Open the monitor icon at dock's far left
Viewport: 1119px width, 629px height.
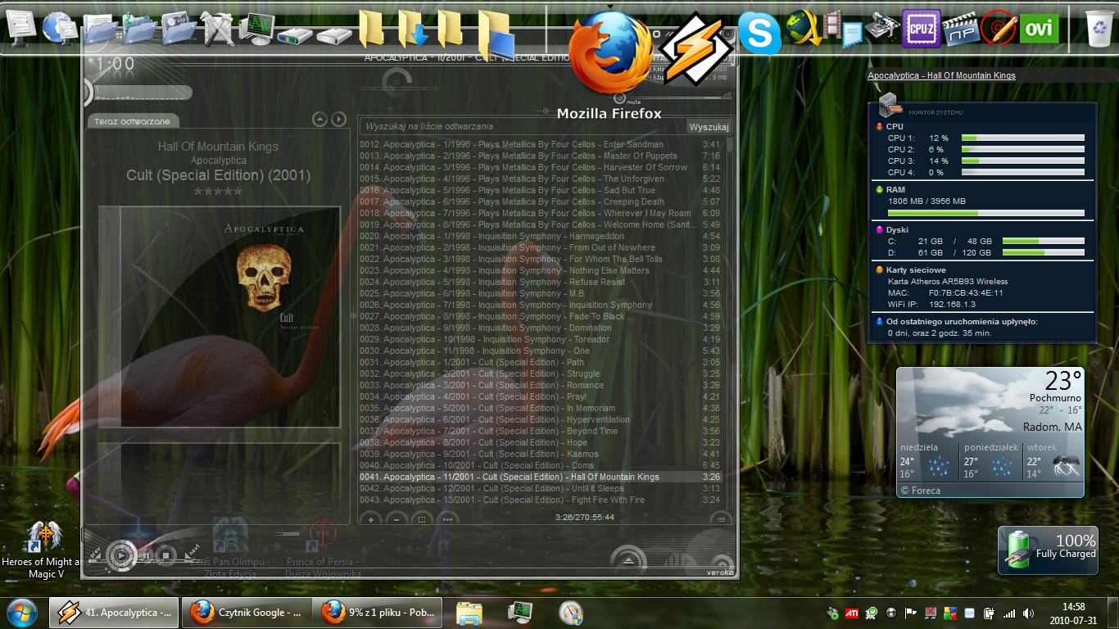21,29
